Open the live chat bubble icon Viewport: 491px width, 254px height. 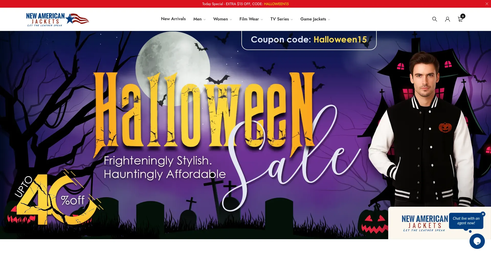coord(477,241)
